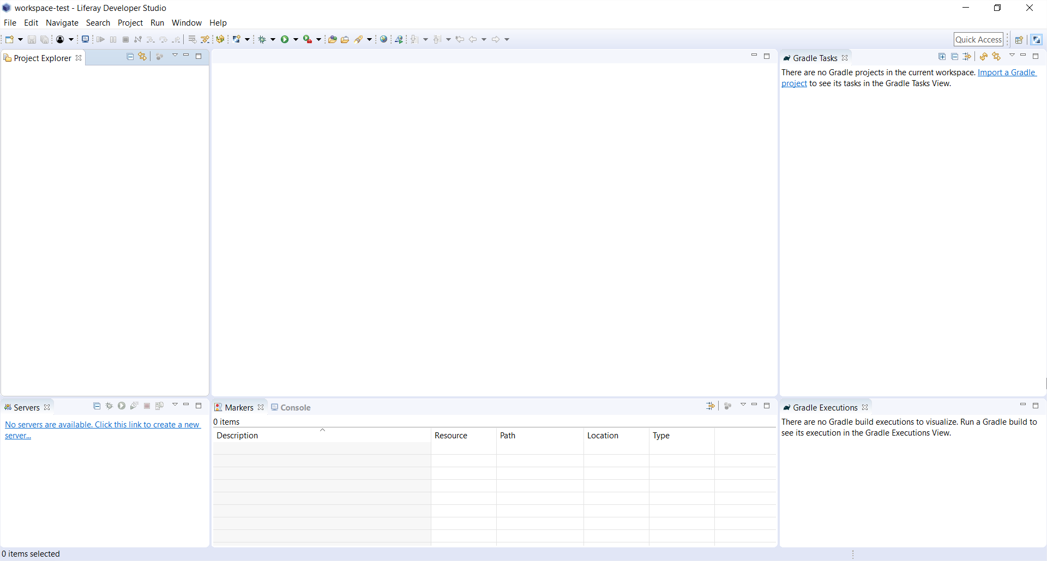Click the Step Into icon
Viewport: 1047px width, 561px height.
point(151,39)
